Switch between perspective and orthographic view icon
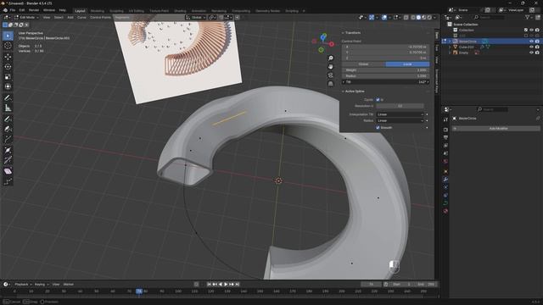The height and width of the screenshot is (305, 543). click(331, 83)
